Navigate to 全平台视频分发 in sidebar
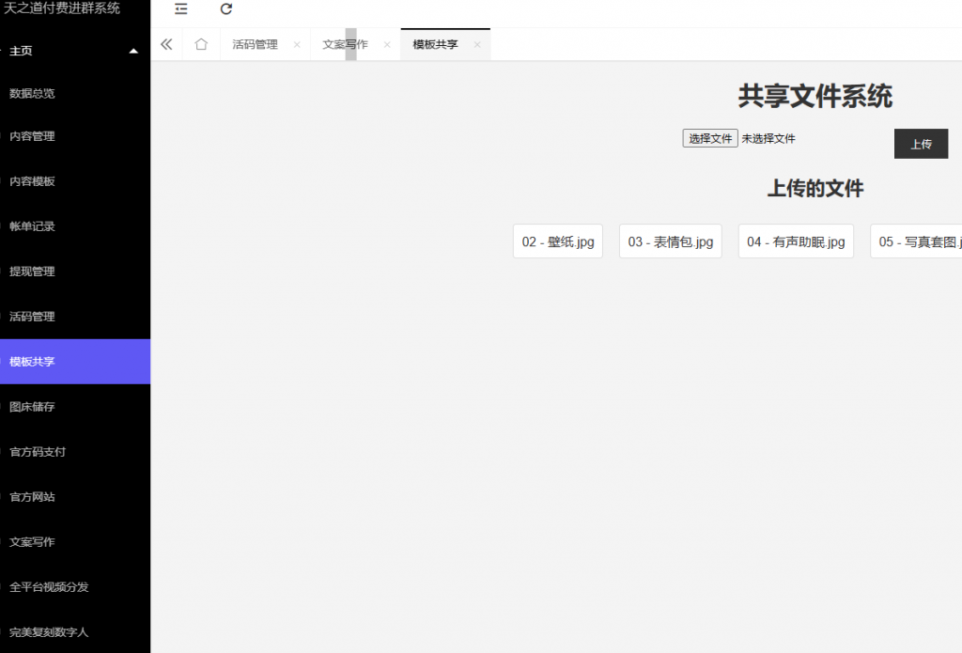The width and height of the screenshot is (962, 653). click(x=49, y=587)
